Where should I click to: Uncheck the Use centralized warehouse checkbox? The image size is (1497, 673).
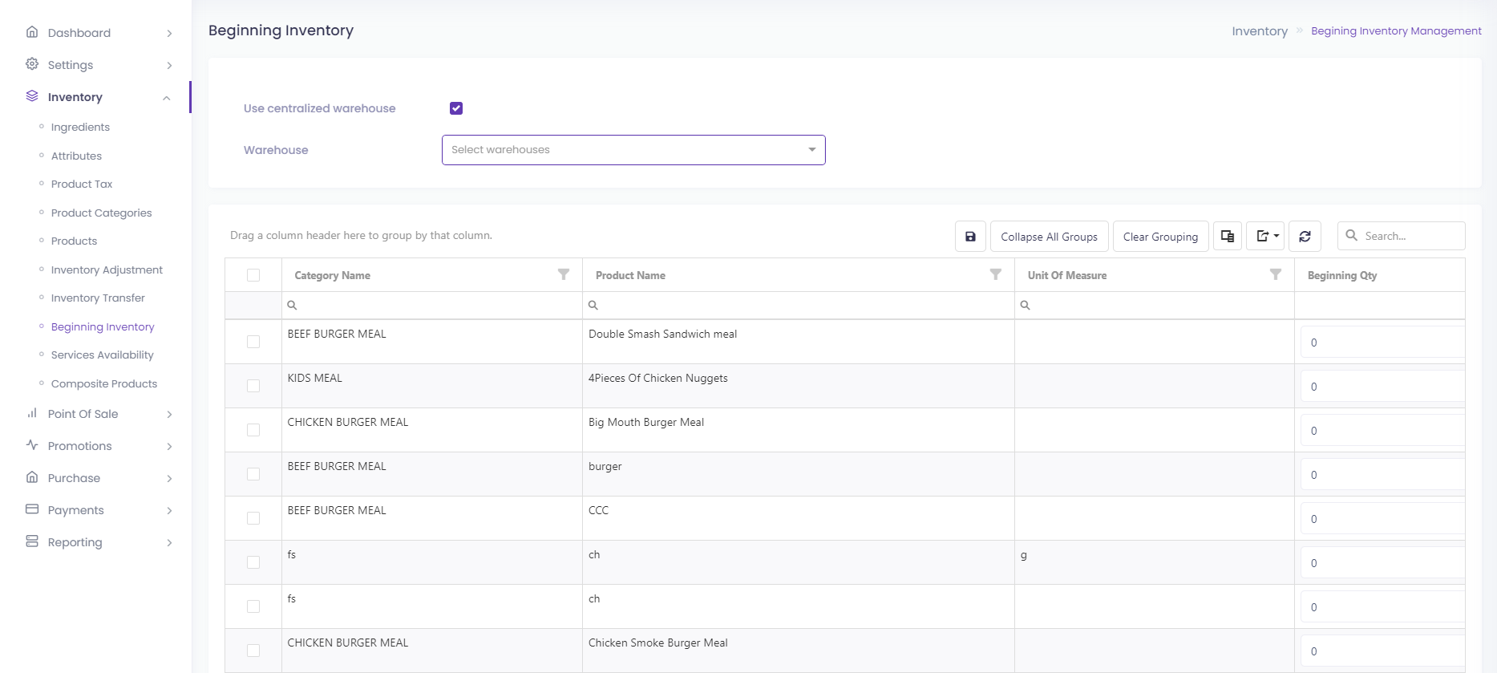point(456,108)
